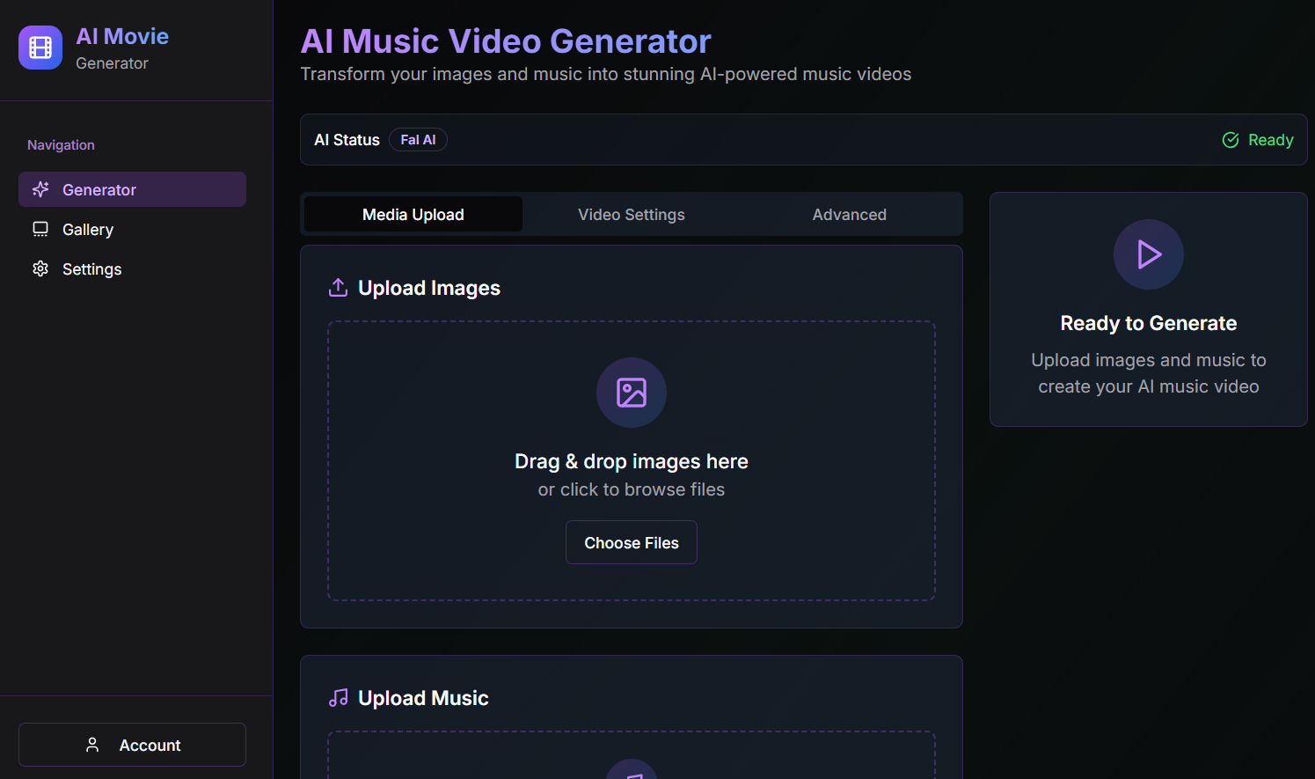Select the Media Upload tab
The image size is (1315, 779).
coord(413,215)
